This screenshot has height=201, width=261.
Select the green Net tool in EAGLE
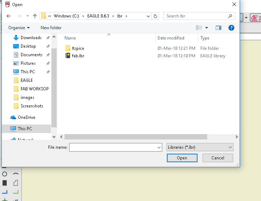pyautogui.click(x=16, y=192)
